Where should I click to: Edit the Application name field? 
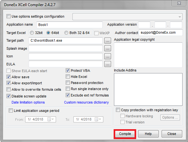(x=70, y=25)
